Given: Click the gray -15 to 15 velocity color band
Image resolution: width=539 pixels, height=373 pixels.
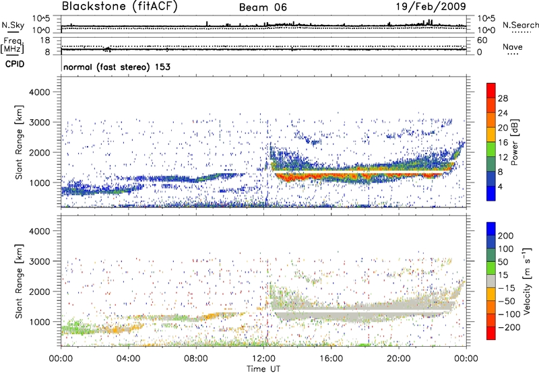Looking at the screenshot, I should click(491, 281).
